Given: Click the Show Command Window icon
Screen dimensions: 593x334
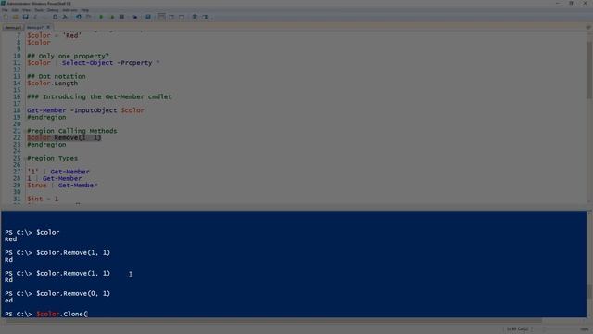Looking at the screenshot, I should point(195,17).
